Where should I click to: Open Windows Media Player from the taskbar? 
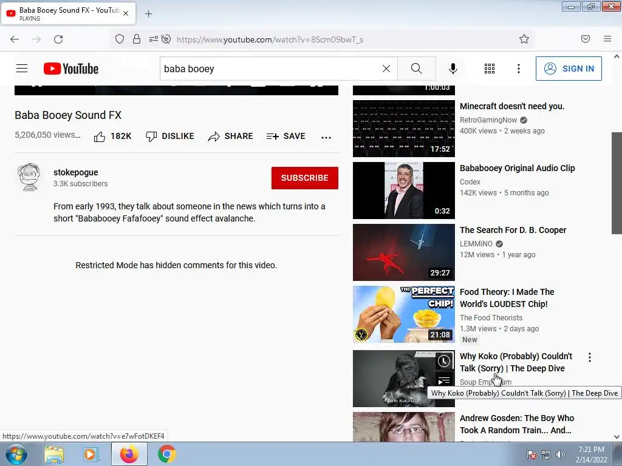pyautogui.click(x=91, y=454)
